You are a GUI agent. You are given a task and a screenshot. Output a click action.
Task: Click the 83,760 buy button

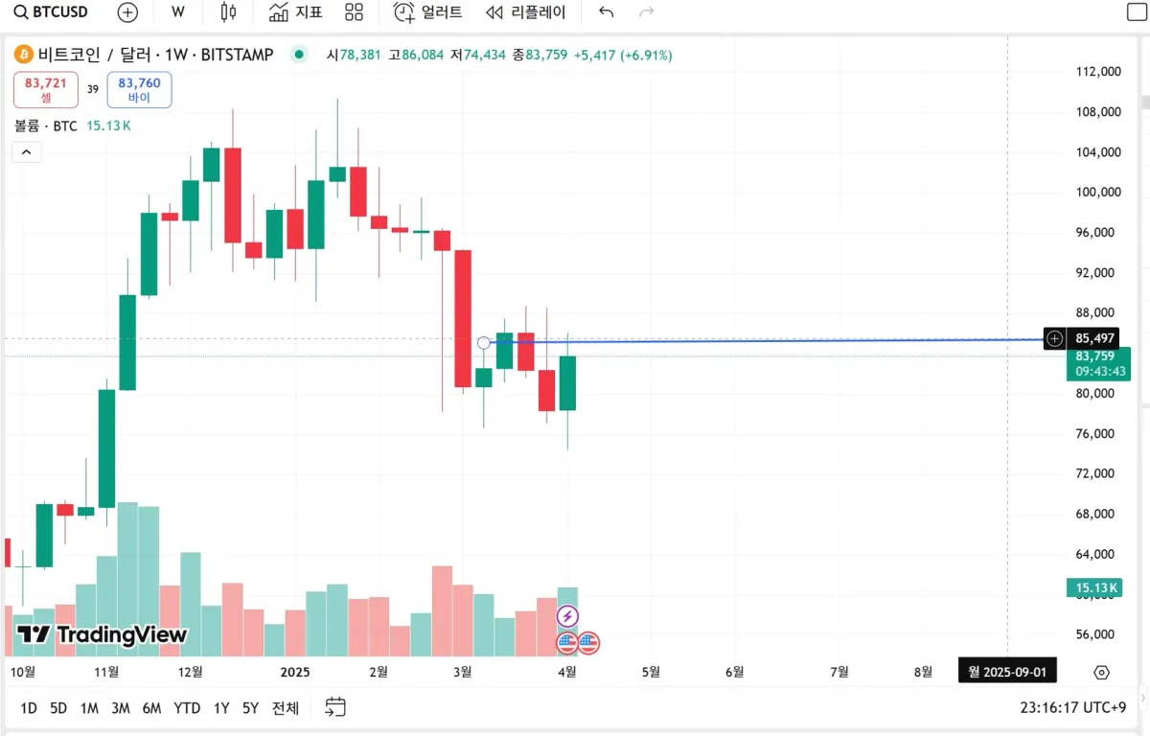coord(139,90)
